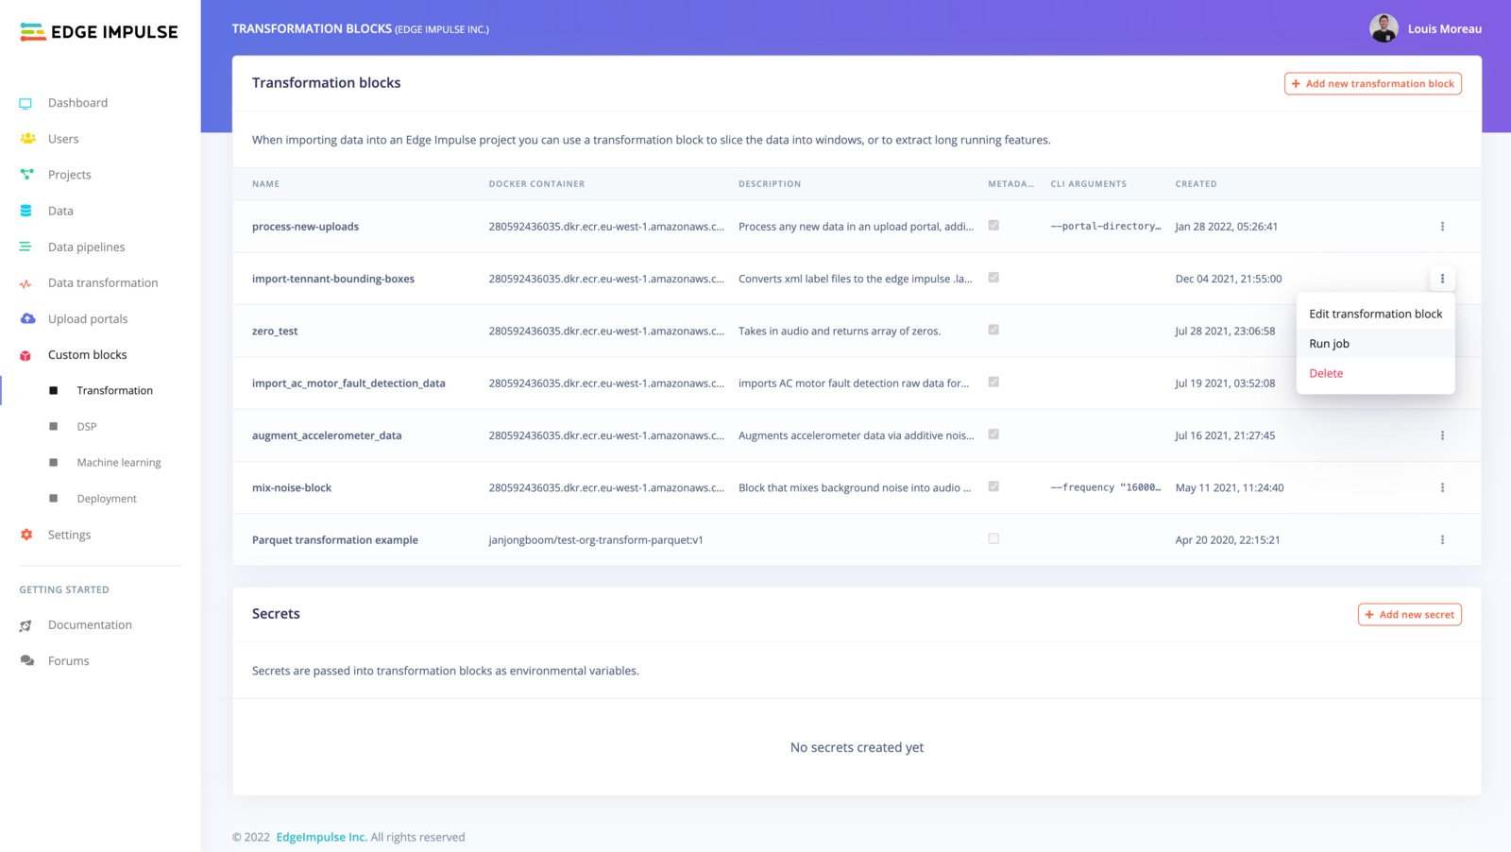Image resolution: width=1511 pixels, height=852 pixels.
Task: Toggle the metadata checkbox for Parquet transformation example
Action: coord(993,539)
